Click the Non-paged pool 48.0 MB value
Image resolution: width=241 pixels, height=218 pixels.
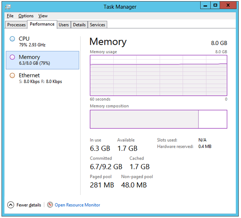pyautogui.click(x=134, y=185)
